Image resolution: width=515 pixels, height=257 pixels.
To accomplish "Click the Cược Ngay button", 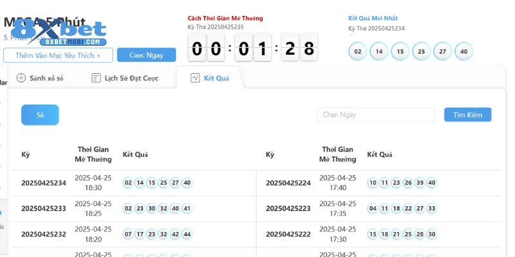I will pos(147,55).
